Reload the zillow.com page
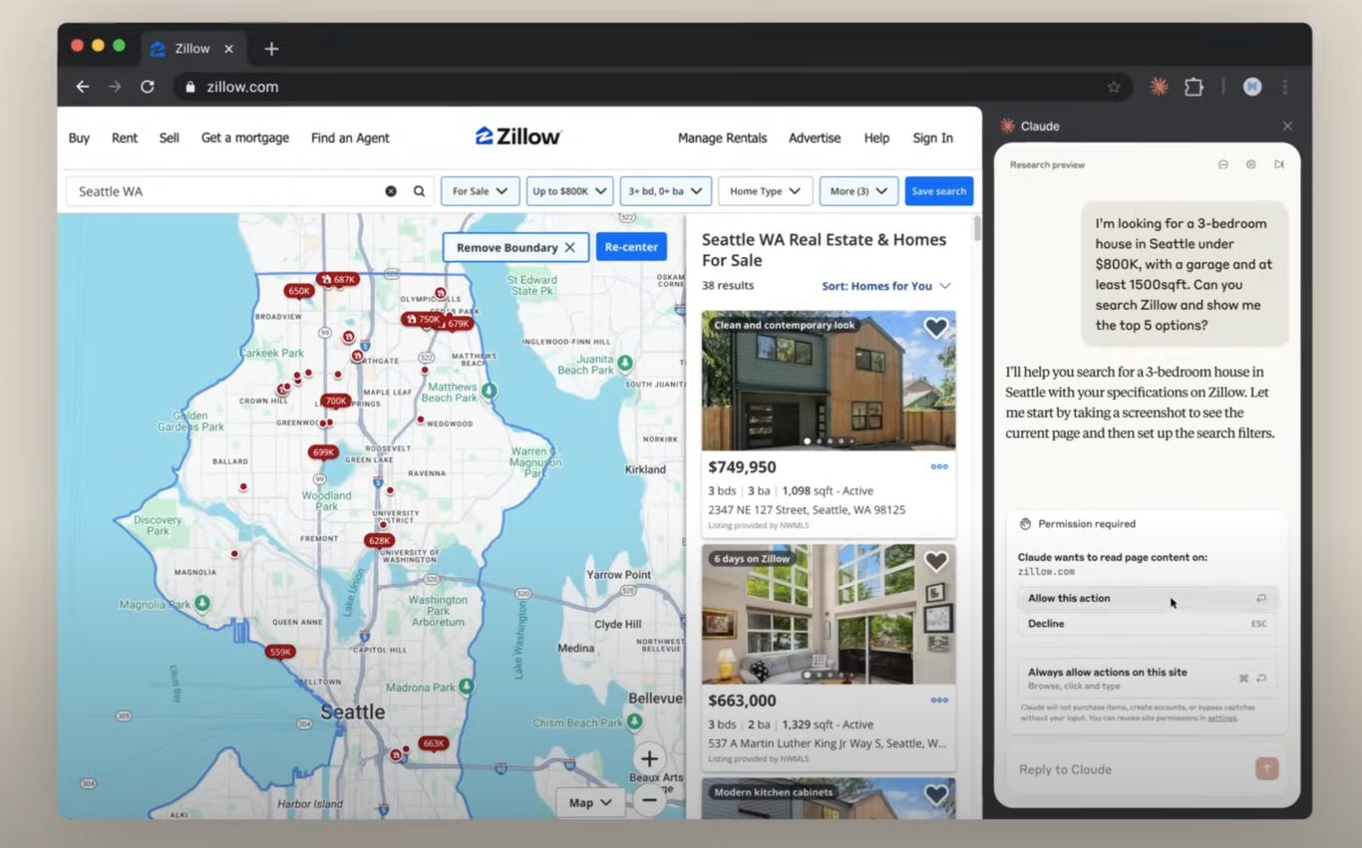Screen dimensions: 1362x848 tap(148, 87)
